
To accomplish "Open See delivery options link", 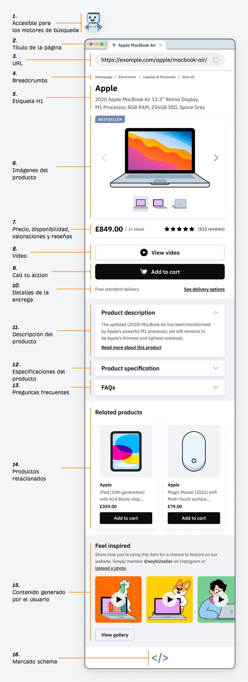I will 204,289.
